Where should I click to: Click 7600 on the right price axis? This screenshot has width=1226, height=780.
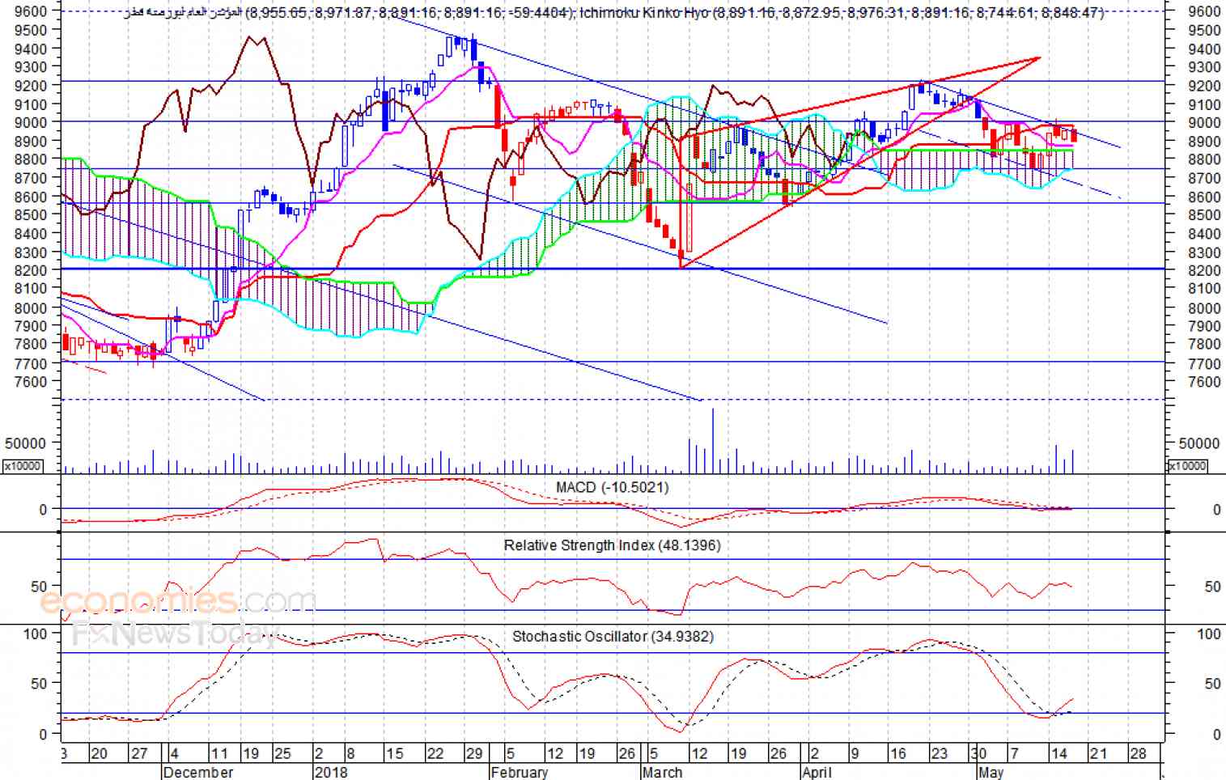[x=1205, y=382]
